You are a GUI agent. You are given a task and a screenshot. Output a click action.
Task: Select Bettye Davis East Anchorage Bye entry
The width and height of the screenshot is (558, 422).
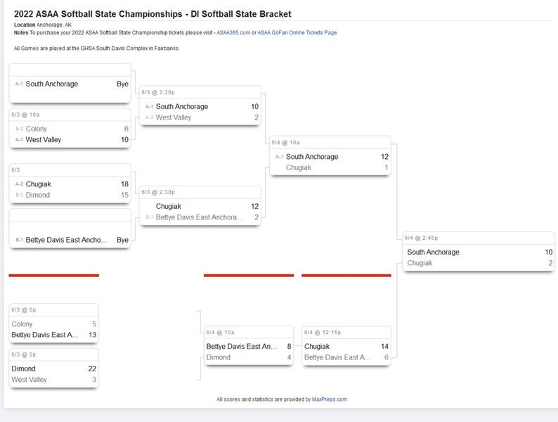(66, 241)
